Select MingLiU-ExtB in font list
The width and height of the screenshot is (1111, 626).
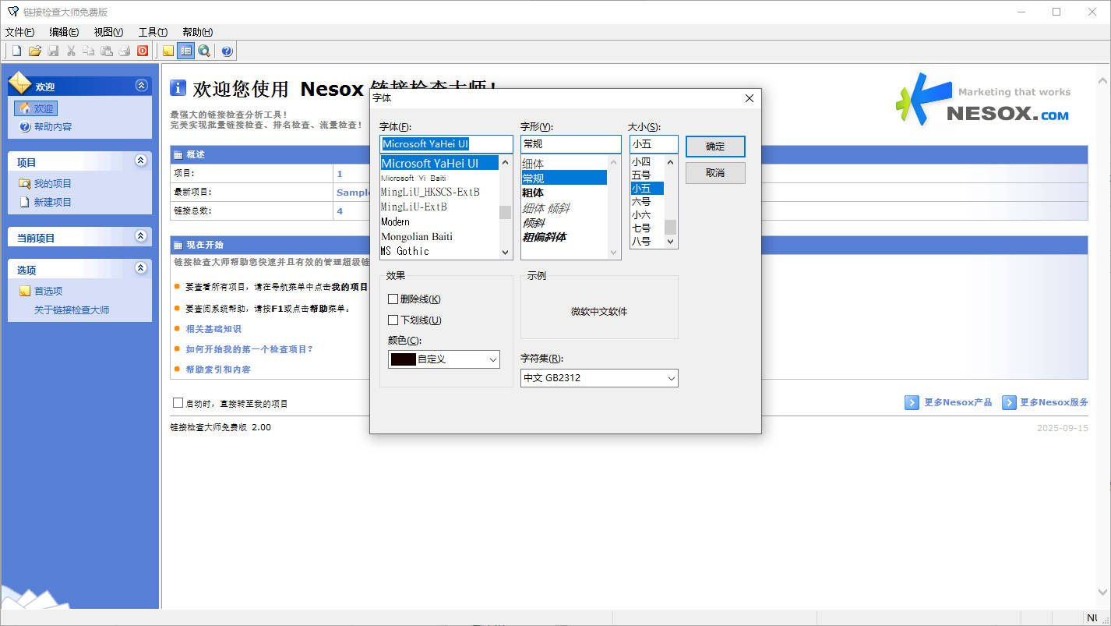pos(439,207)
